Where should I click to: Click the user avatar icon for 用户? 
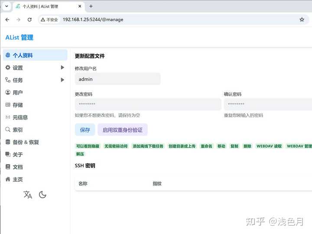8,92
